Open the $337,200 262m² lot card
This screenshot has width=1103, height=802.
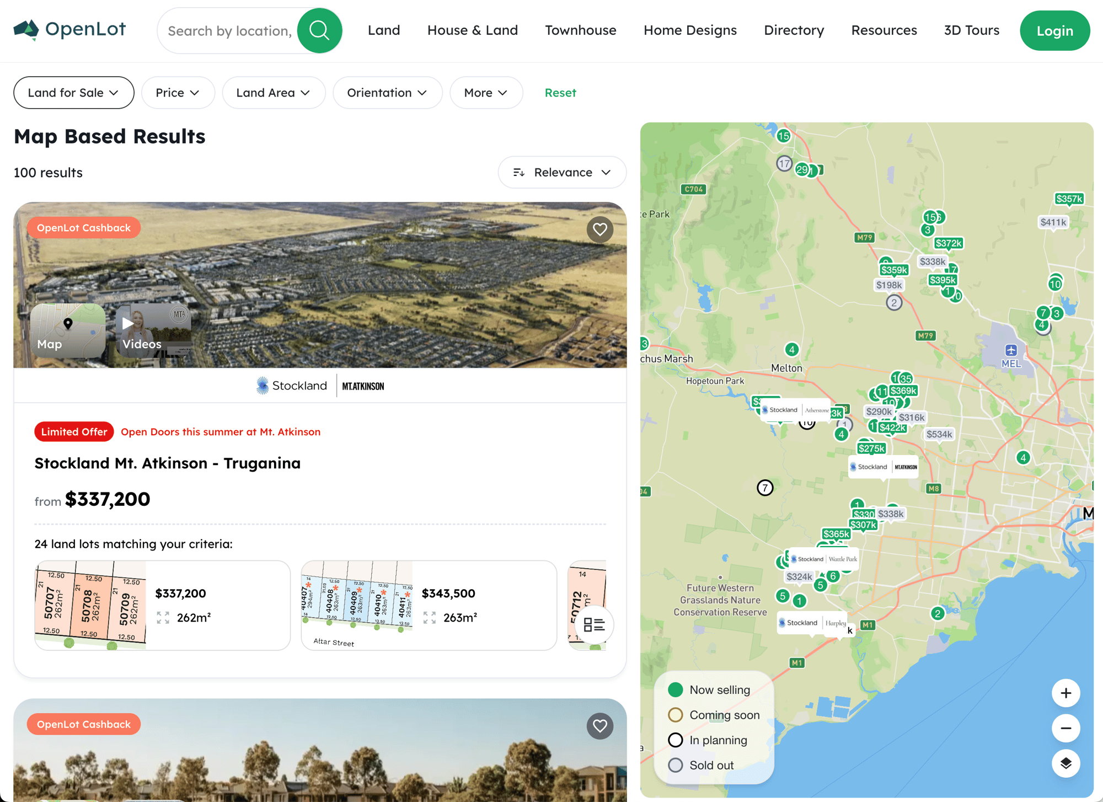(162, 606)
